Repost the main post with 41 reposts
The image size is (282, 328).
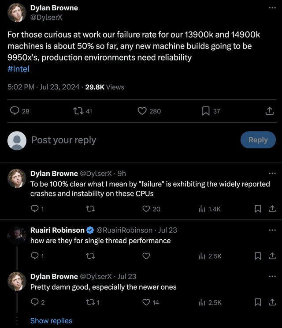tap(78, 111)
